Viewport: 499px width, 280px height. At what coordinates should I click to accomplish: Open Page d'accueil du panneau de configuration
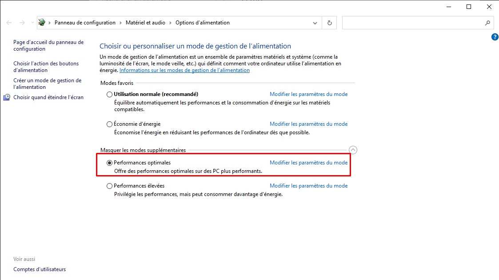(48, 45)
